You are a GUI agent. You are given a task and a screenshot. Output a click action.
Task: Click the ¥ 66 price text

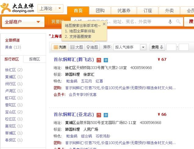coord(162,114)
